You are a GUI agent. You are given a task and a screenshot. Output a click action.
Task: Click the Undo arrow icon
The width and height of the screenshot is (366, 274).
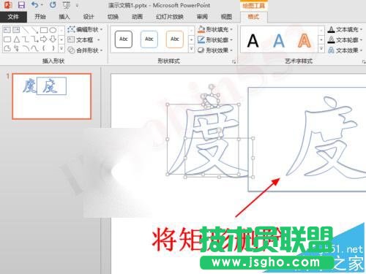pos(35,4)
